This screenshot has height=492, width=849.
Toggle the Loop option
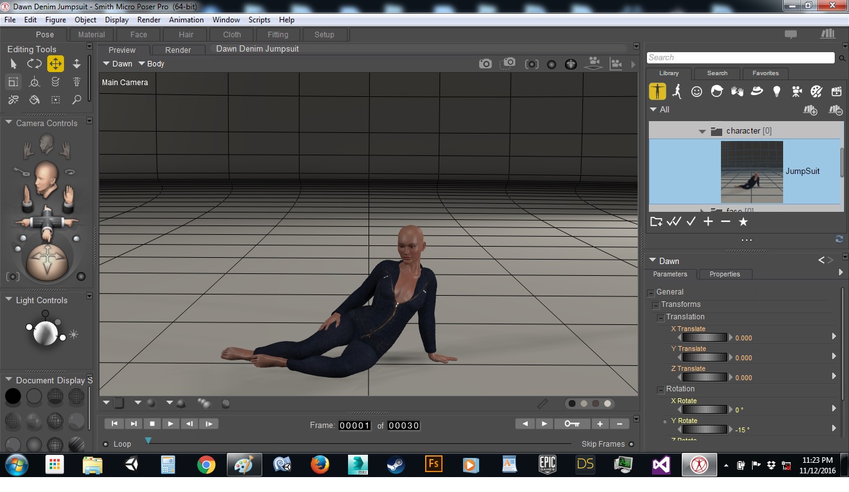click(x=106, y=444)
